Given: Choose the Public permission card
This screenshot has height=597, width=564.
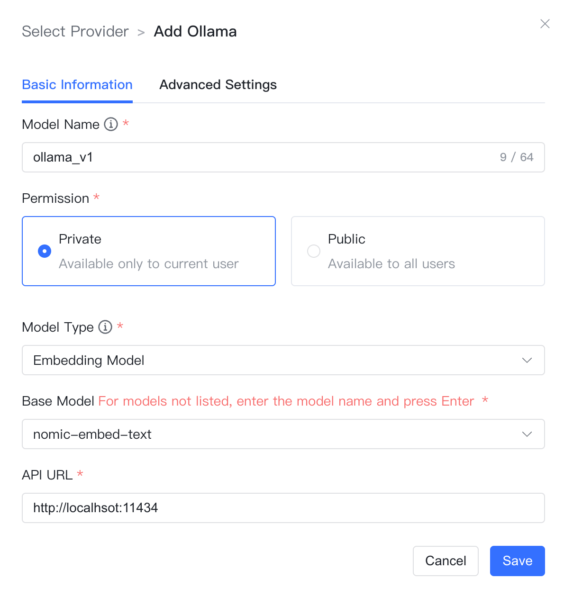Looking at the screenshot, I should click(418, 251).
